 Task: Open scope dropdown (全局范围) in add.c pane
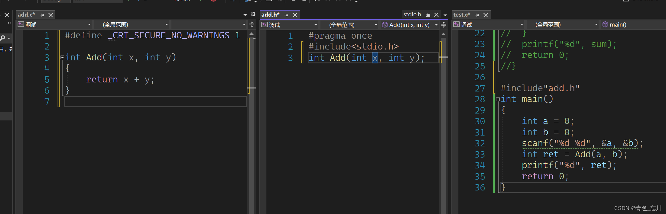coord(132,24)
